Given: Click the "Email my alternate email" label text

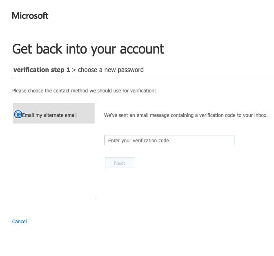Looking at the screenshot, I should (x=49, y=115).
